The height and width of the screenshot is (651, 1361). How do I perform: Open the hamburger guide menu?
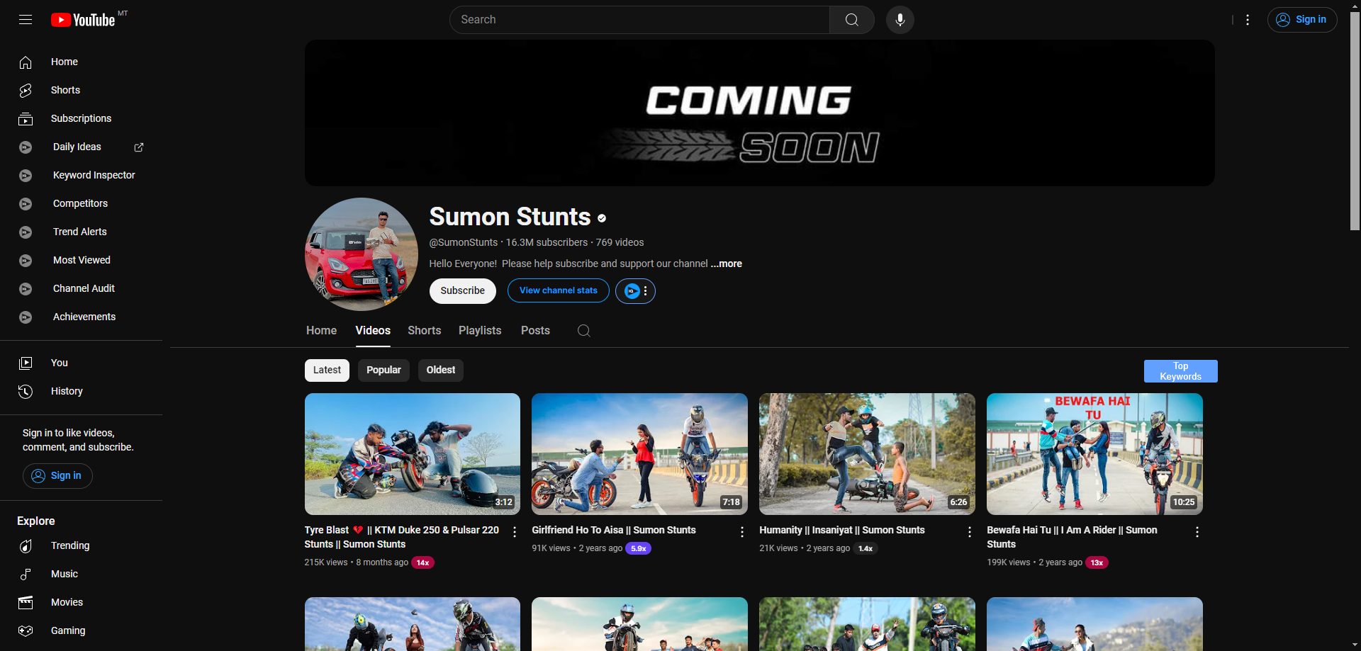click(x=26, y=20)
